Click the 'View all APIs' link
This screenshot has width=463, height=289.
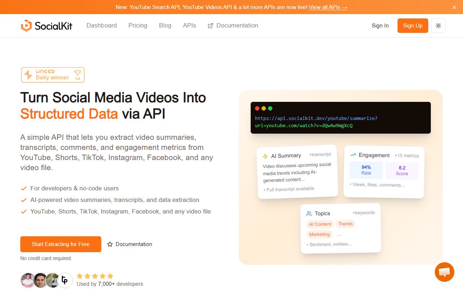pyautogui.click(x=328, y=7)
